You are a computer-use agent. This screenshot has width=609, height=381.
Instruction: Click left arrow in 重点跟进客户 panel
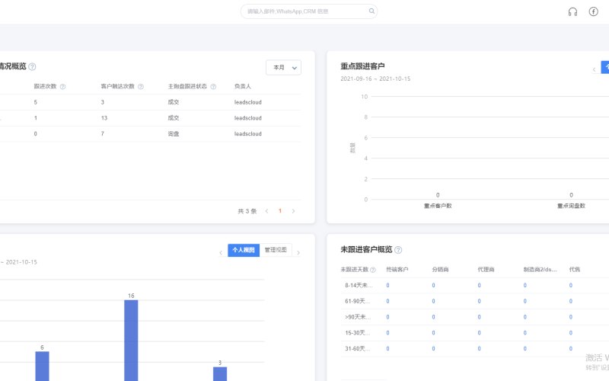pyautogui.click(x=594, y=69)
